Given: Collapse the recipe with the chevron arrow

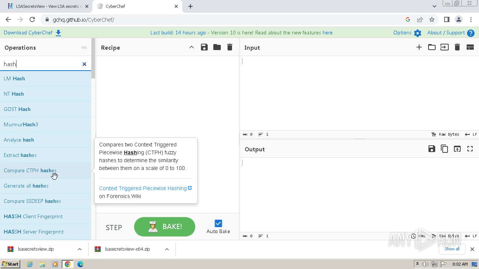Looking at the screenshot, I should pos(191,47).
